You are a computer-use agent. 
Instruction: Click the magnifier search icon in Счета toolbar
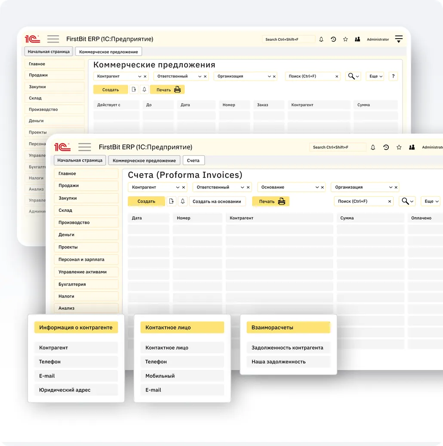[x=405, y=201]
